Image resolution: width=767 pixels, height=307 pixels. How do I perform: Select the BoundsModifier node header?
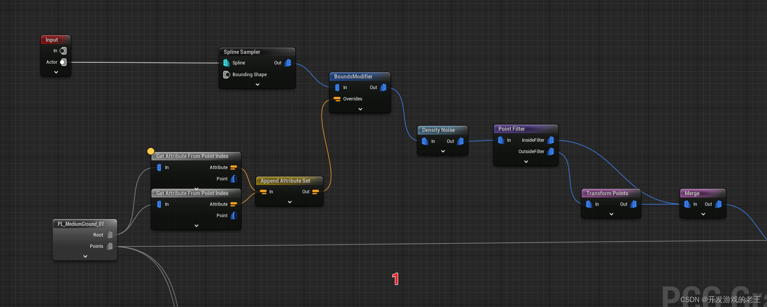coord(360,77)
